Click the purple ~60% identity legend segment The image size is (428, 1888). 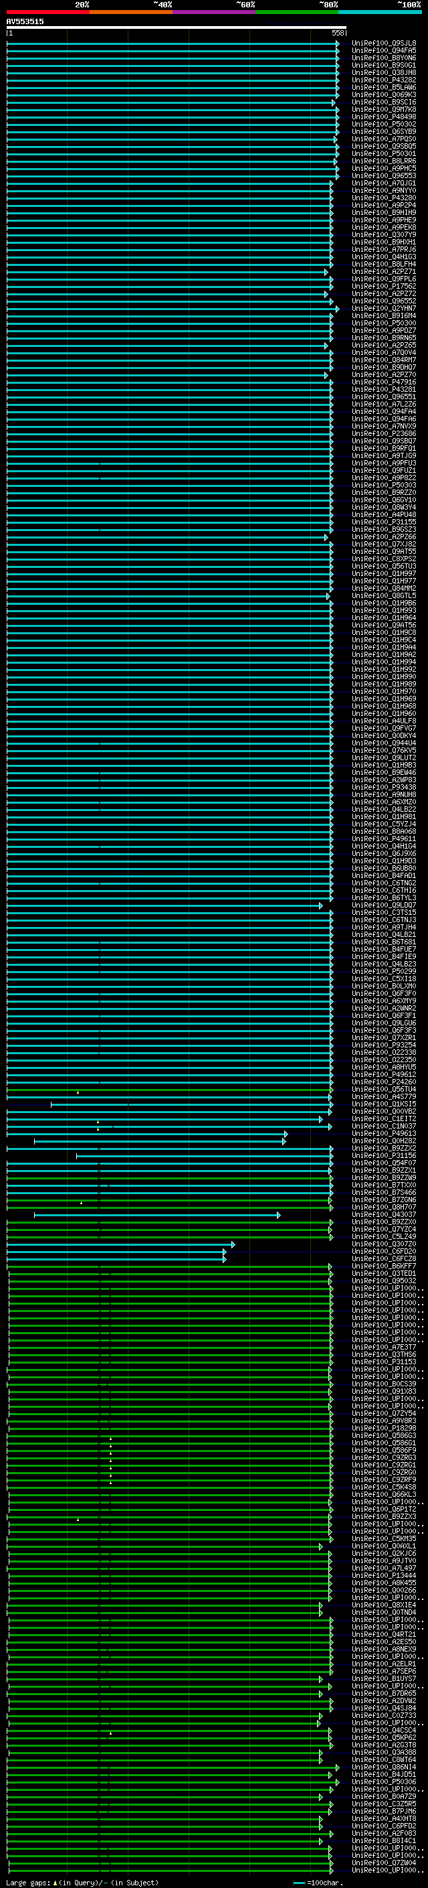click(213, 12)
